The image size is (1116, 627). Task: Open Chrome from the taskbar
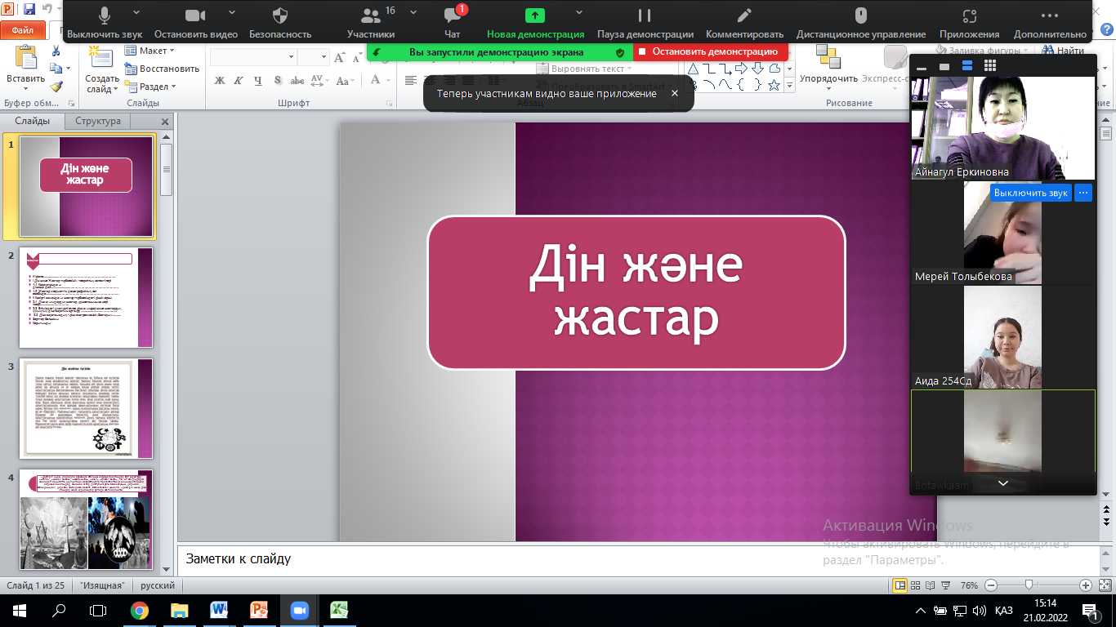click(140, 610)
